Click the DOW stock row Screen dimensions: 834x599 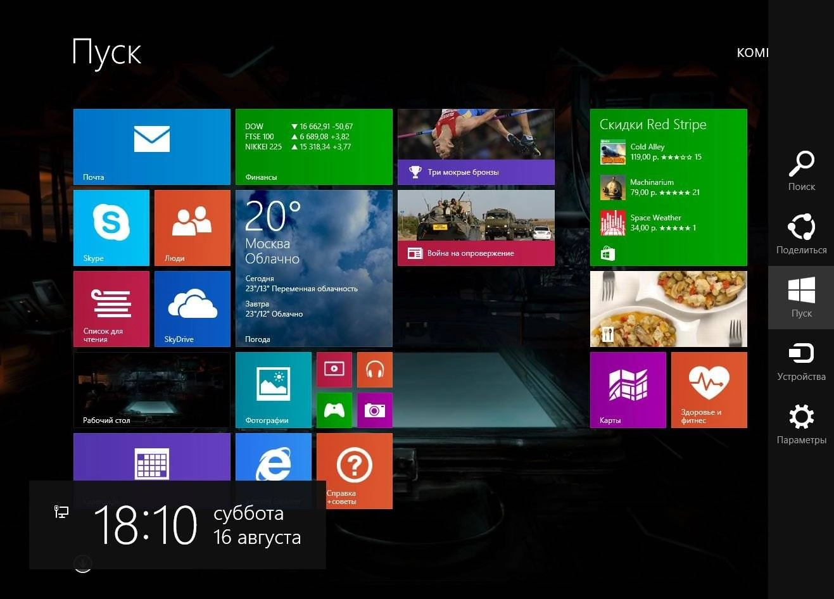(x=299, y=127)
